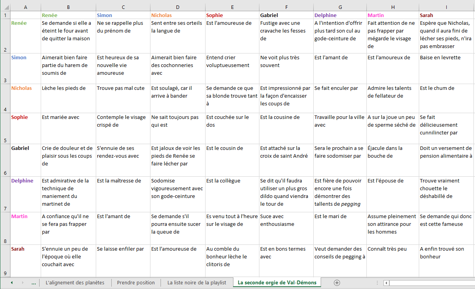Click the horizontal scrollbar left arrow
Image resolution: width=475 pixels, height=289 pixels.
[x=386, y=283]
